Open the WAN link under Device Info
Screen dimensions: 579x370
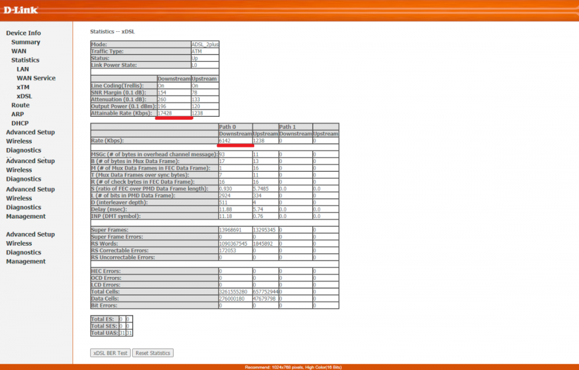click(19, 51)
